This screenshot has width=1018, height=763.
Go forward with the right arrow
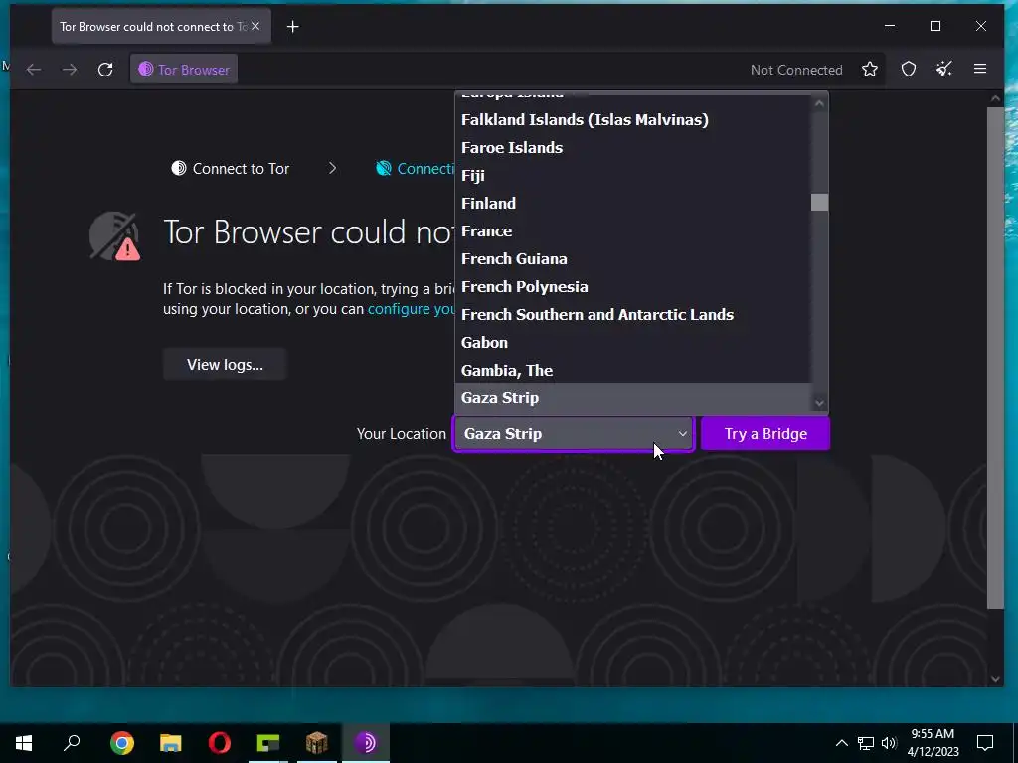point(70,70)
